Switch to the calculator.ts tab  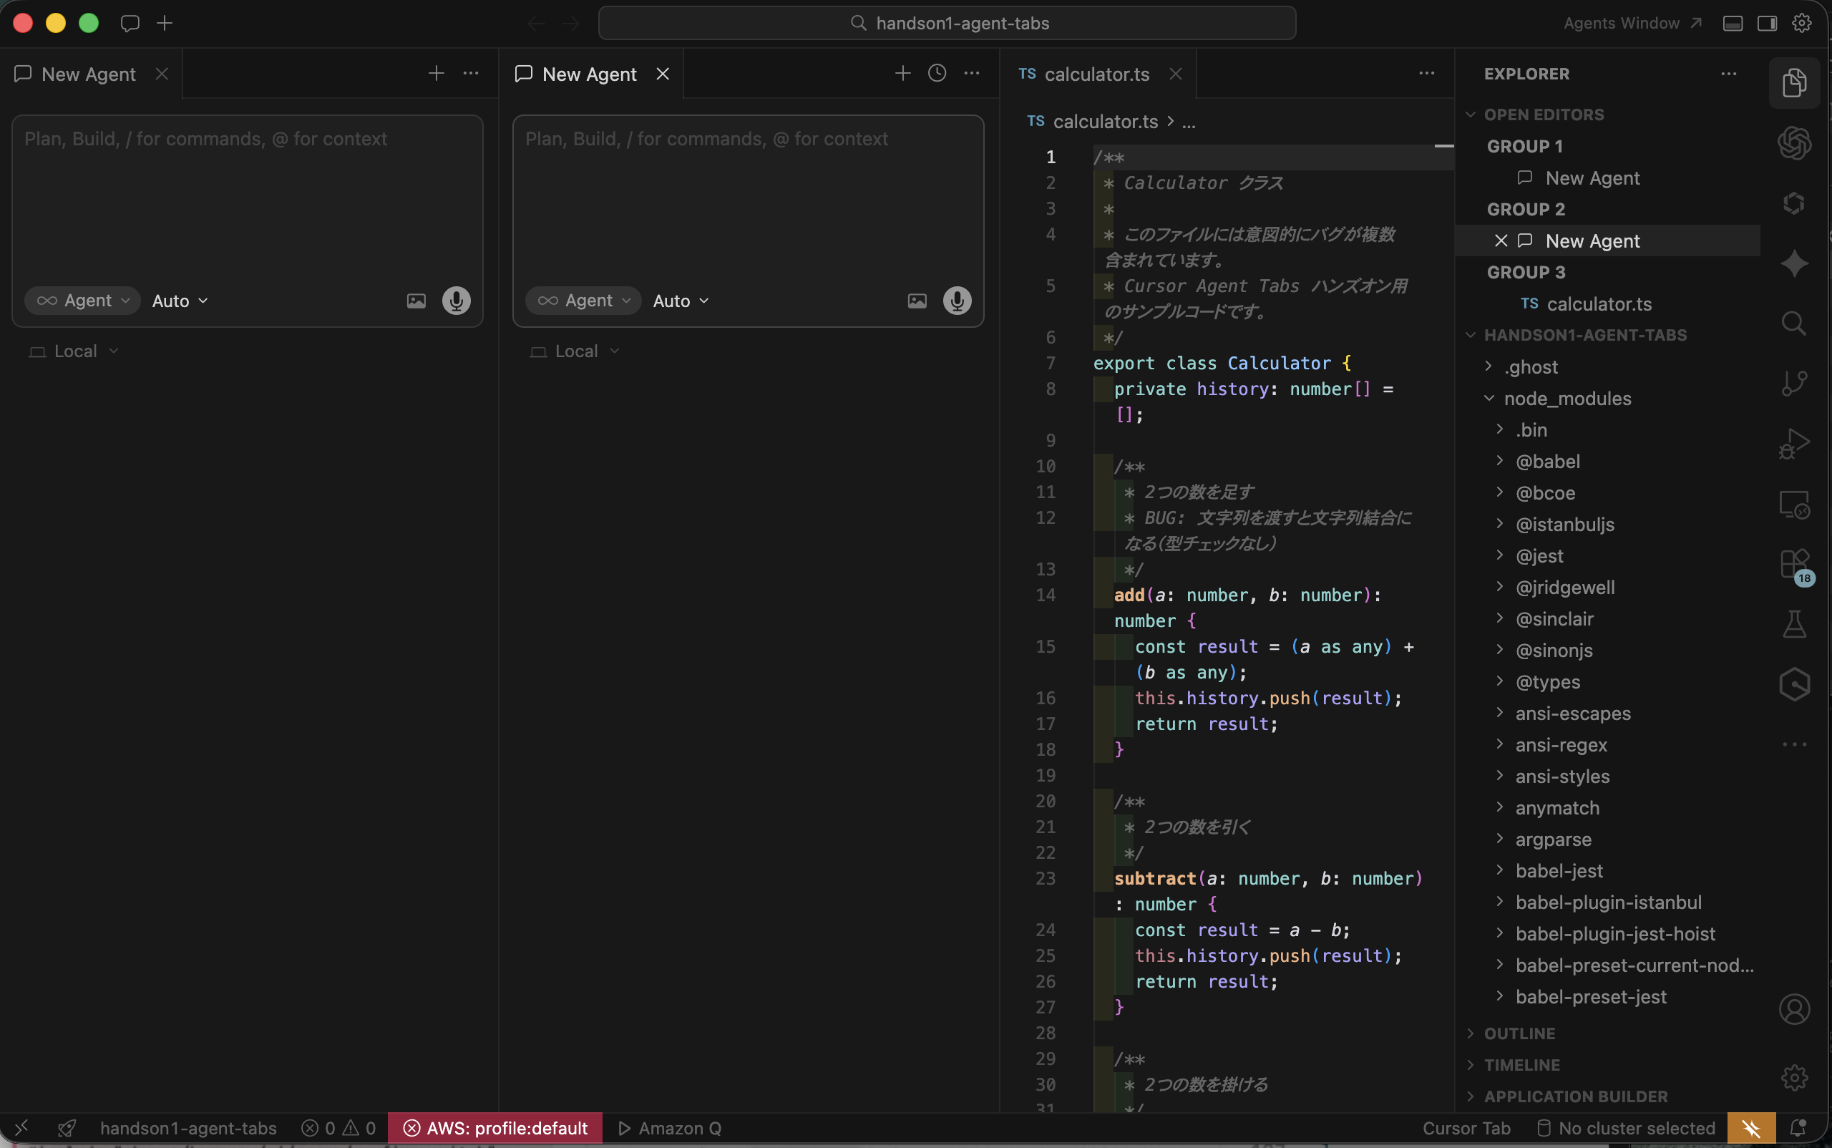pyautogui.click(x=1096, y=74)
